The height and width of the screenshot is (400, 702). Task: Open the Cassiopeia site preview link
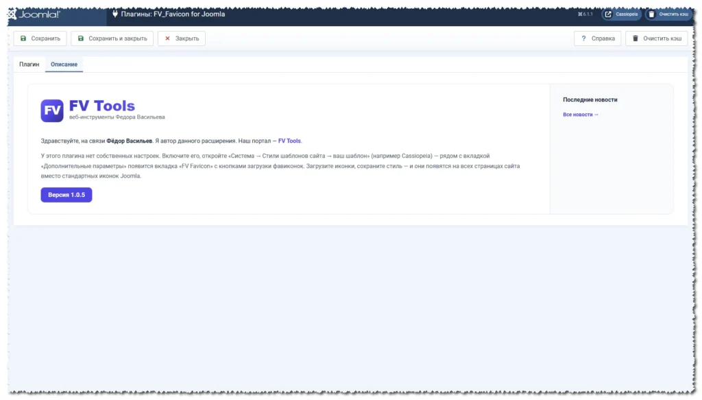click(x=621, y=14)
